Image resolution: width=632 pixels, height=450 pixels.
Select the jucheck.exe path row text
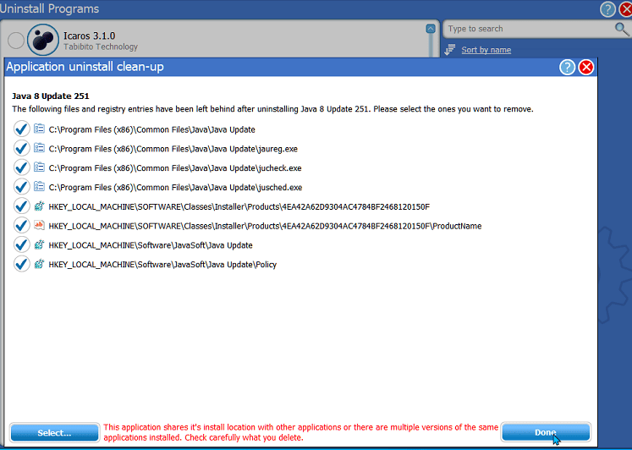pyautogui.click(x=175, y=168)
